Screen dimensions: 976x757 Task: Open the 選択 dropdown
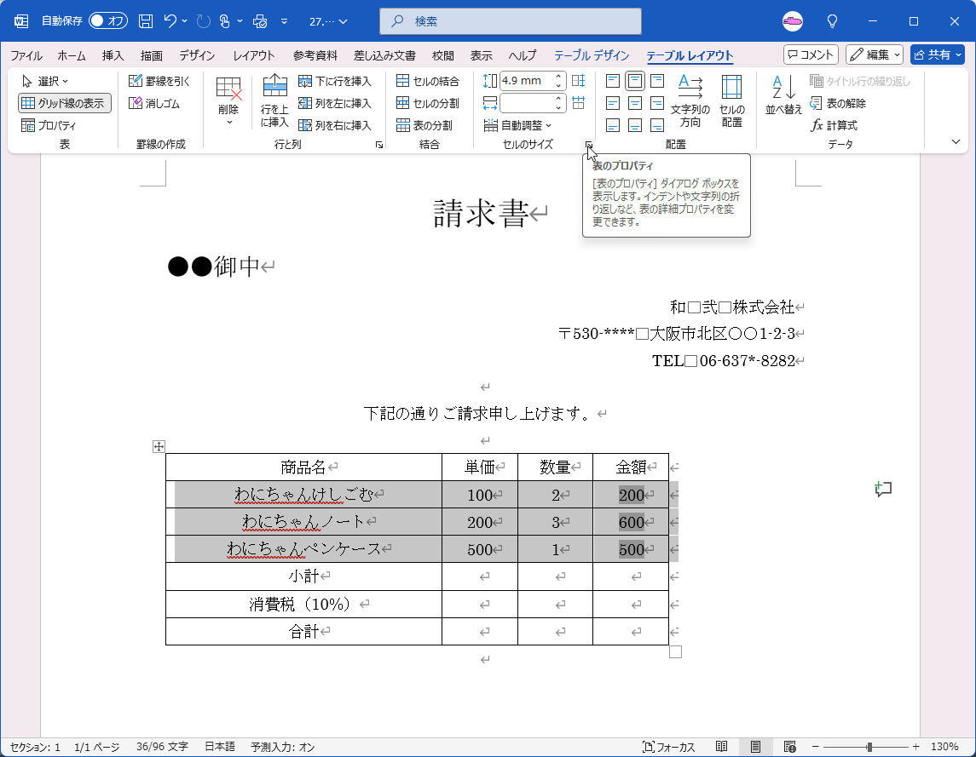tap(45, 81)
